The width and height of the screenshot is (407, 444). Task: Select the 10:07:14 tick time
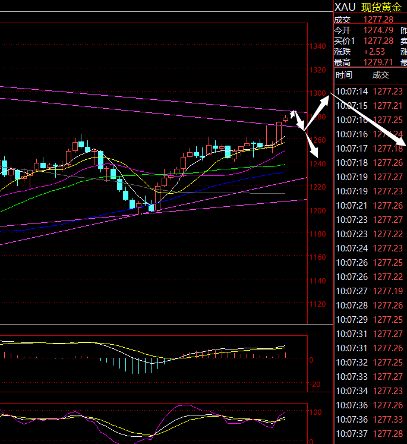(x=352, y=92)
